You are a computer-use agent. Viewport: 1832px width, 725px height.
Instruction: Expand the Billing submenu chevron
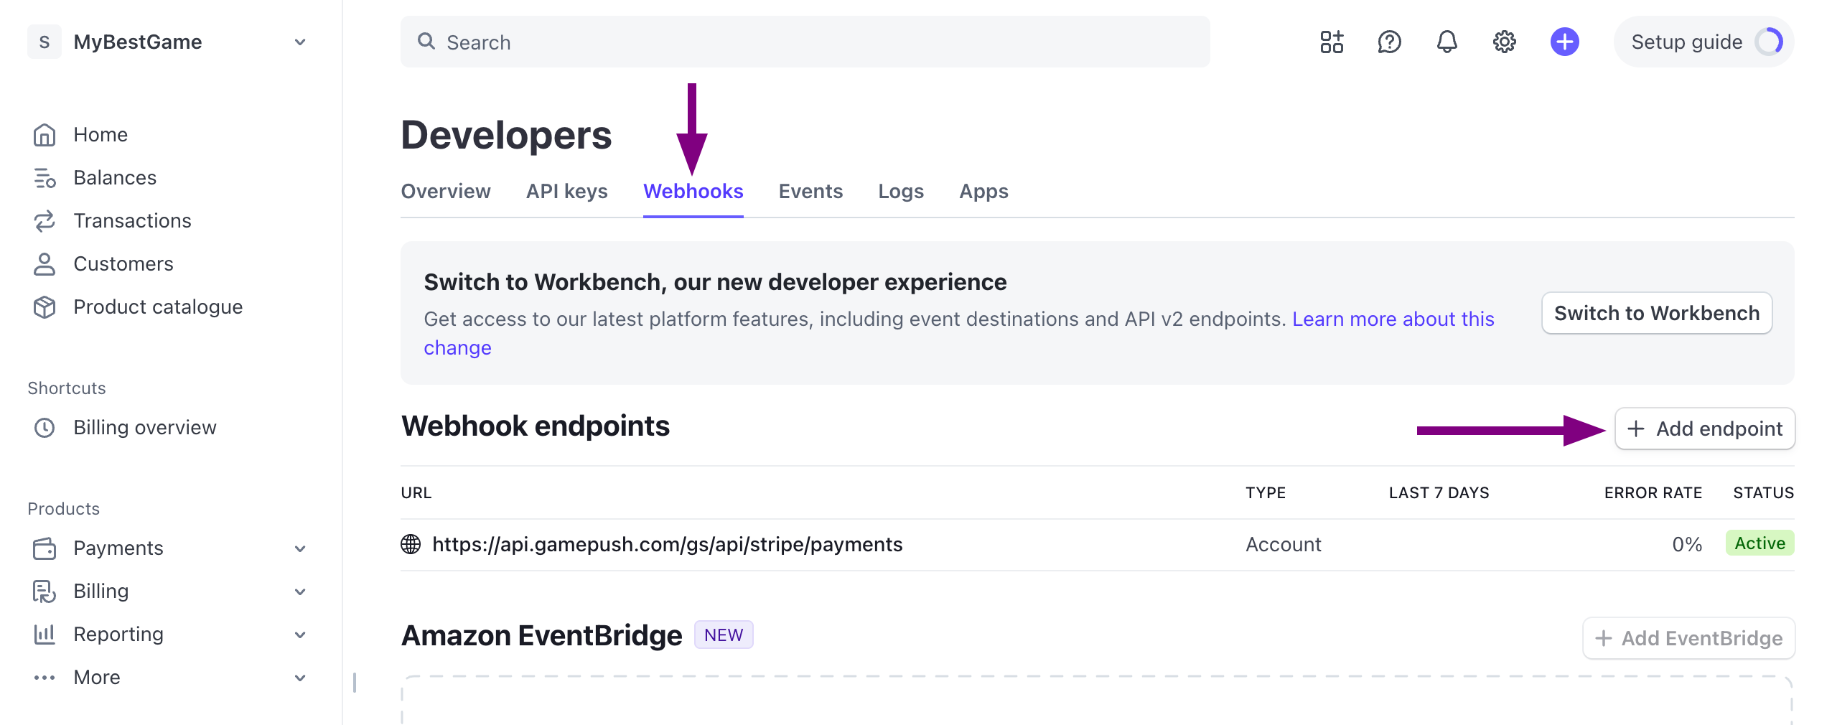[x=300, y=591]
